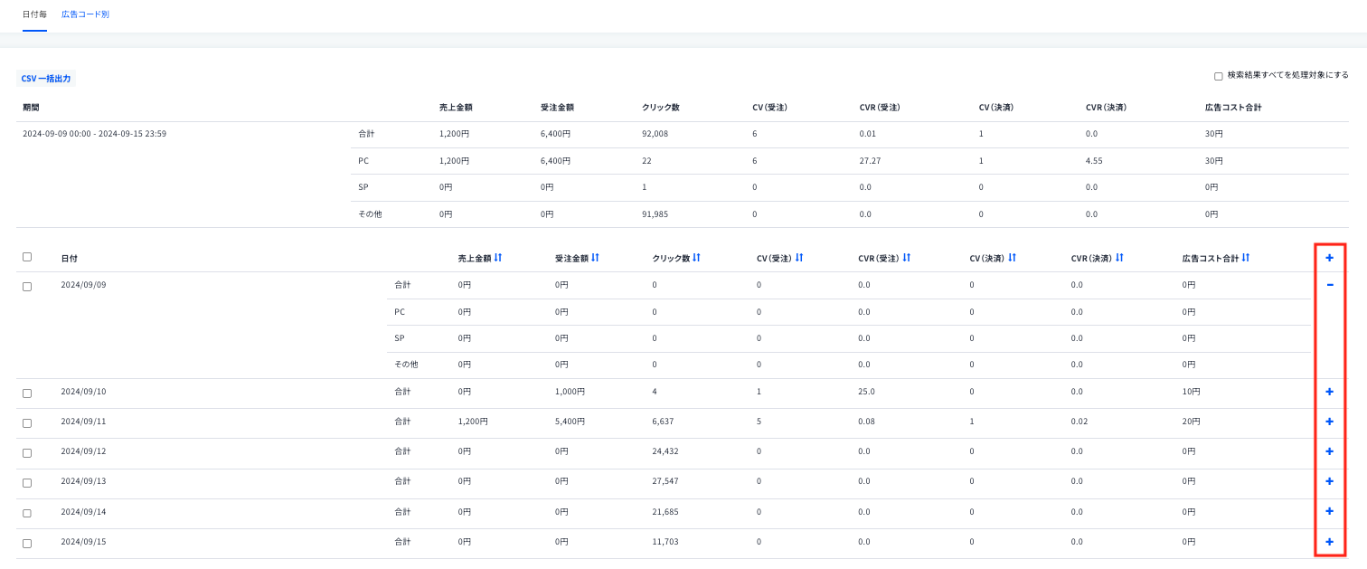The width and height of the screenshot is (1367, 569).
Task: Sort by CVR(受注) column arrows
Action: 907,258
